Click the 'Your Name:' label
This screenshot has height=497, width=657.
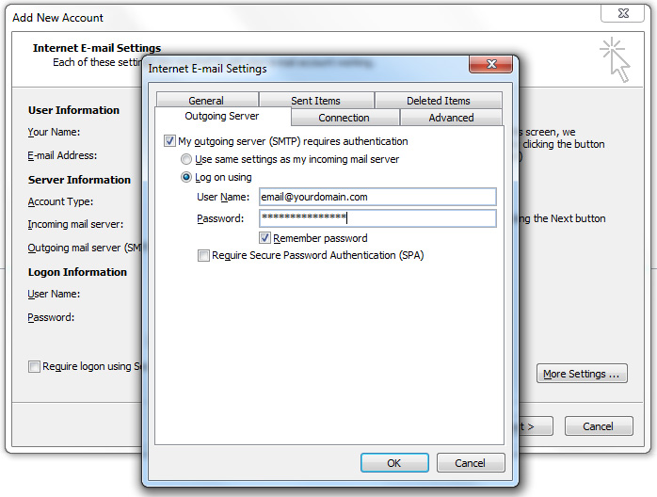(54, 132)
